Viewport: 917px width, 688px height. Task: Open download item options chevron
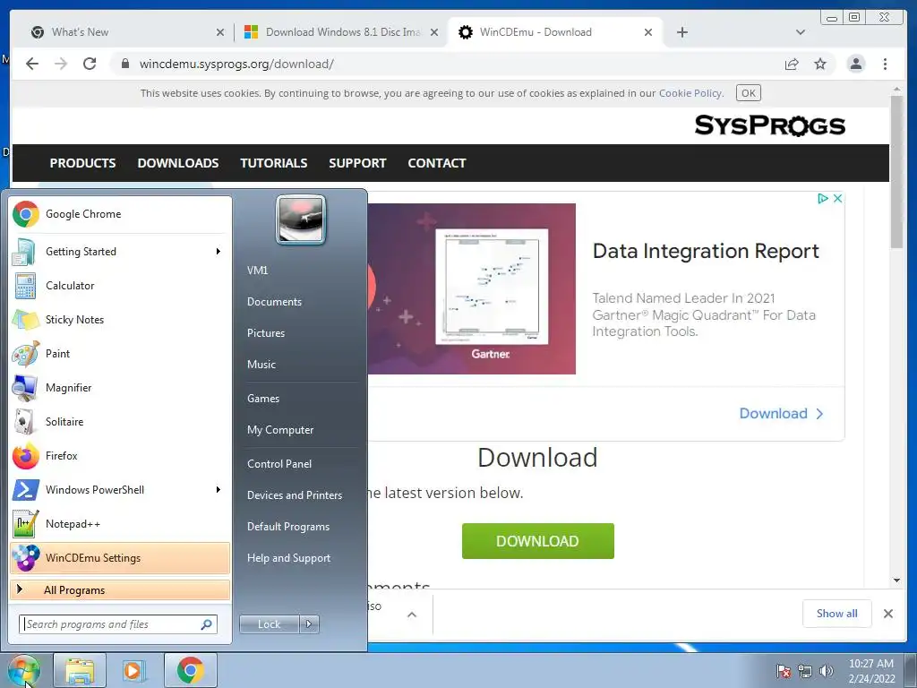412,615
